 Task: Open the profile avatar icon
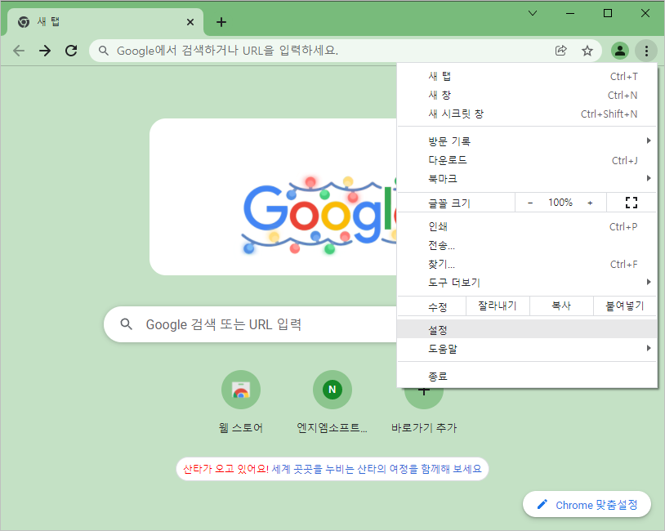coord(620,51)
